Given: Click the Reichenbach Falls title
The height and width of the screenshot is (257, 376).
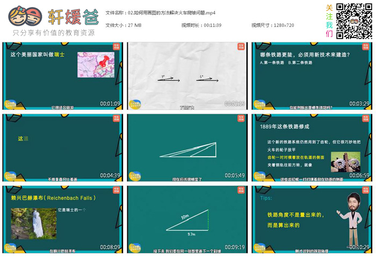Looking at the screenshot, I should coord(53,198).
